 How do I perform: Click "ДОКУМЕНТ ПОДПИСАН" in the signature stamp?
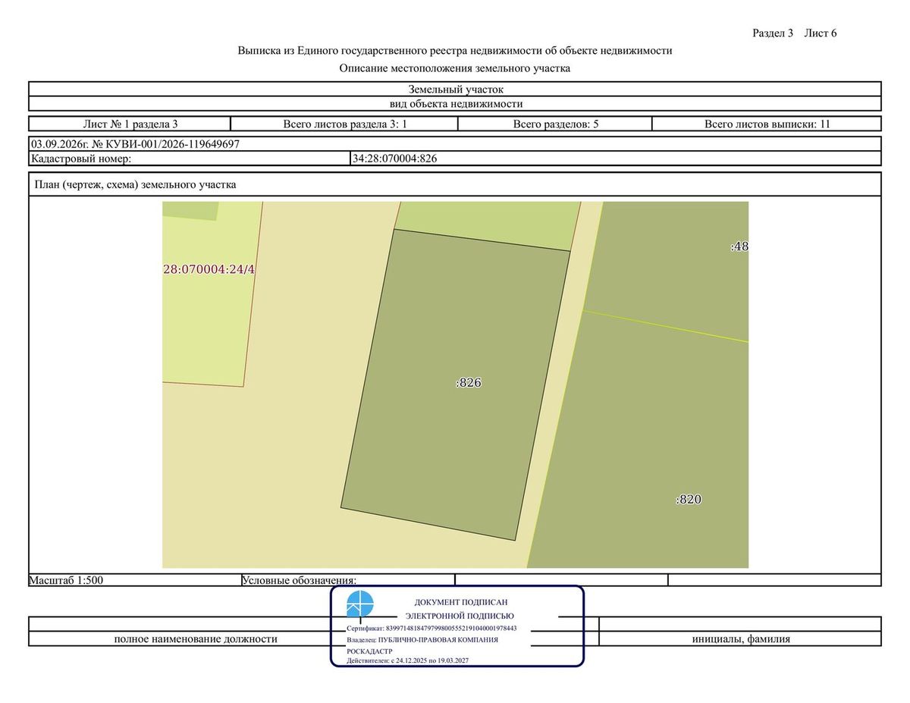(x=461, y=602)
